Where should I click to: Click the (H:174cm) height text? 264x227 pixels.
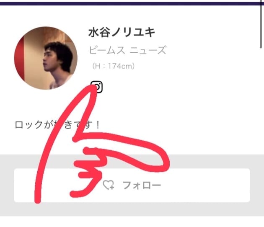[x=113, y=66]
